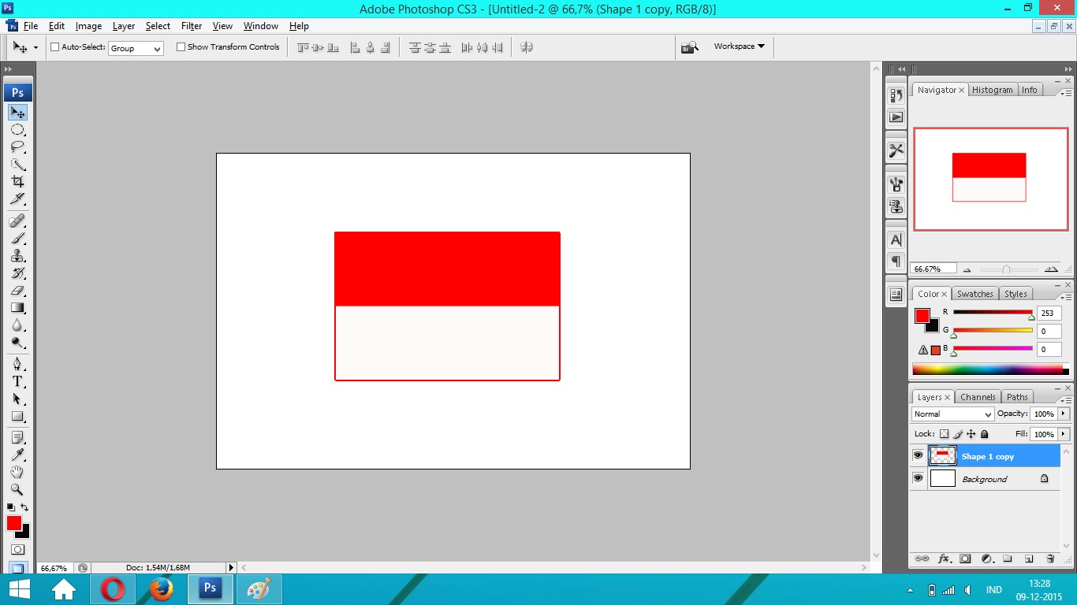This screenshot has width=1077, height=605.
Task: Open adjustment layer menu
Action: [x=986, y=559]
